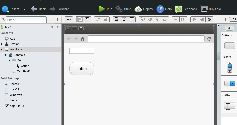The height and width of the screenshot is (125, 237).
Task: Select the App item
Action: coord(12,39)
